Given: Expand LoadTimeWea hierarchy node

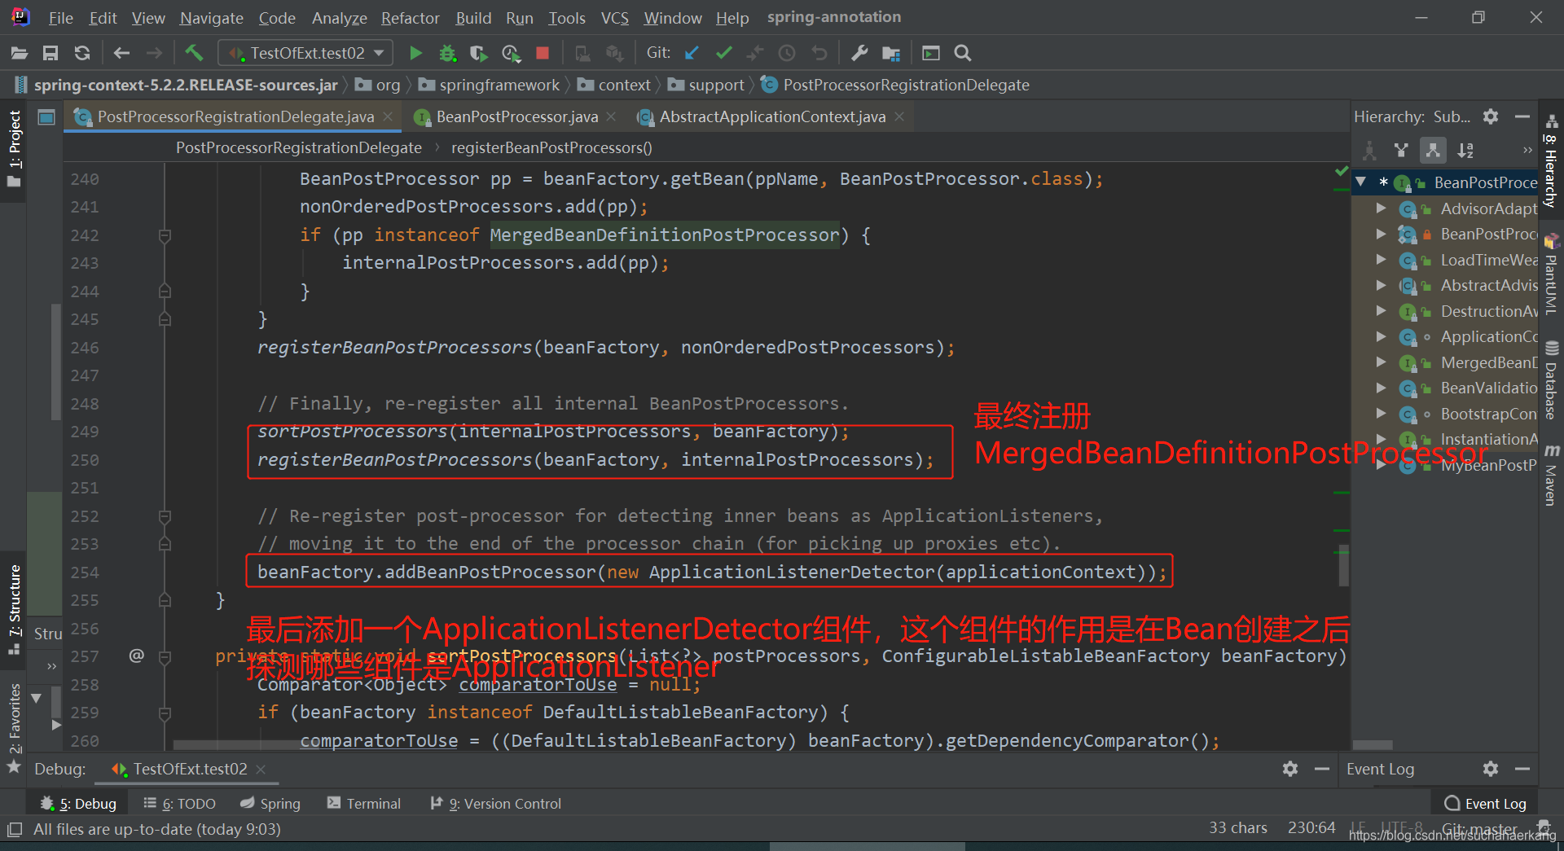Looking at the screenshot, I should (1381, 260).
